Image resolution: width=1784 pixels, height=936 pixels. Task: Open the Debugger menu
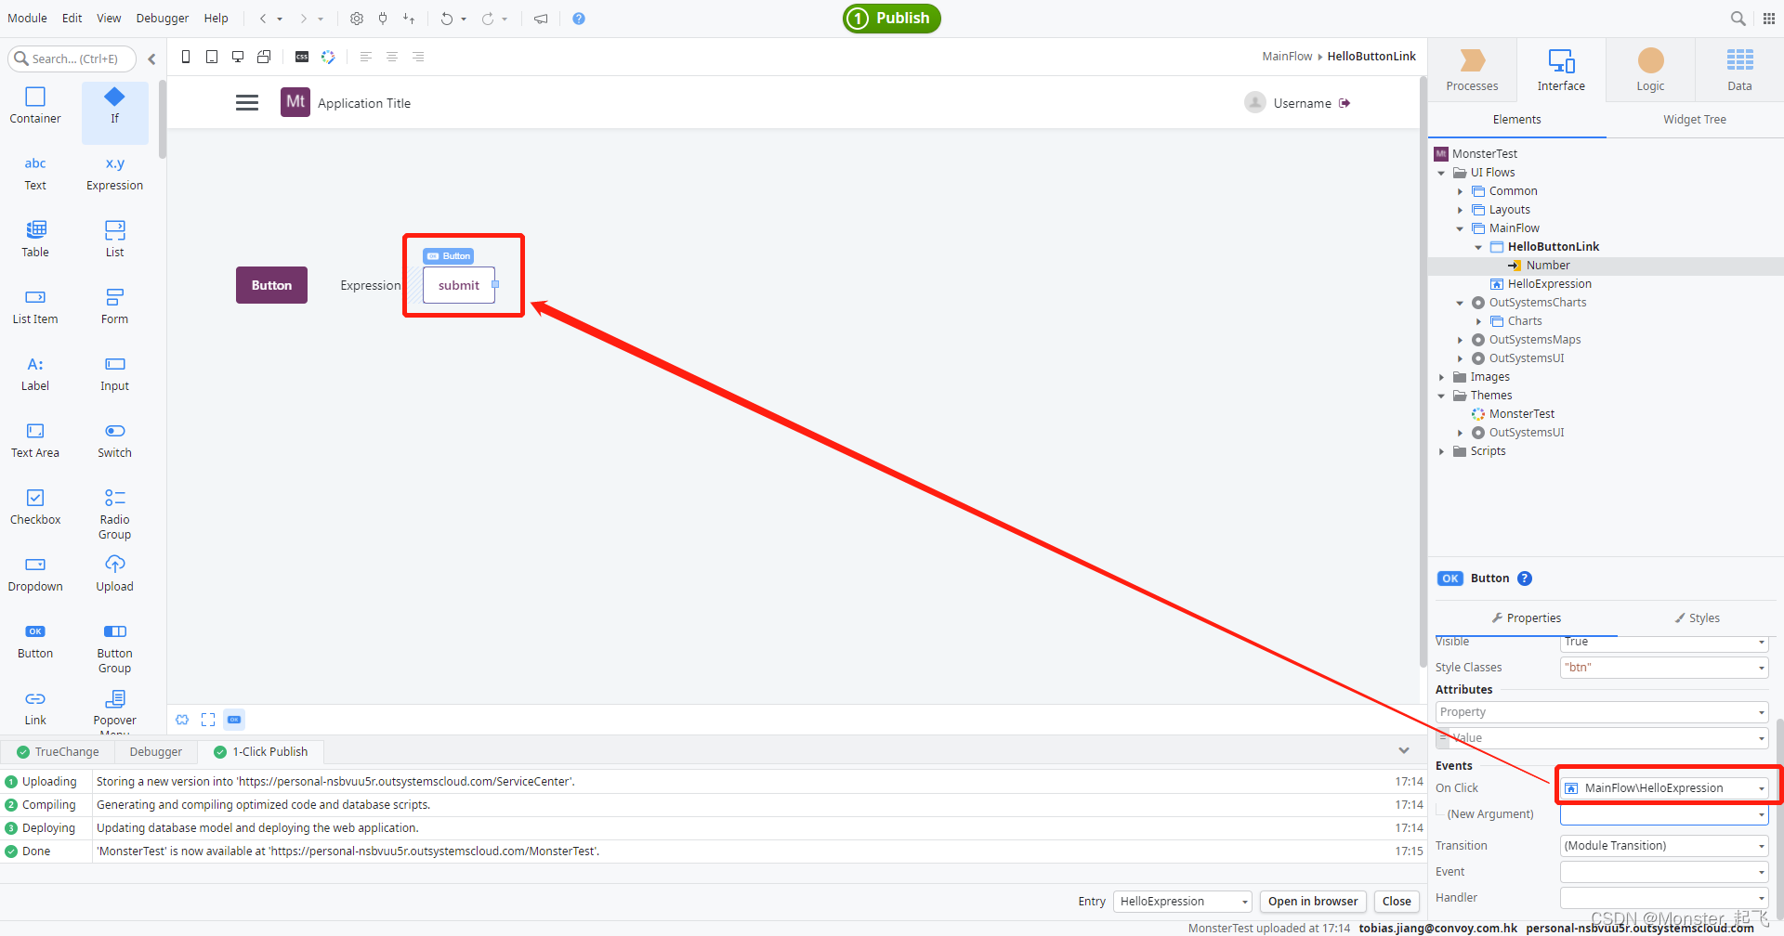coord(163,19)
